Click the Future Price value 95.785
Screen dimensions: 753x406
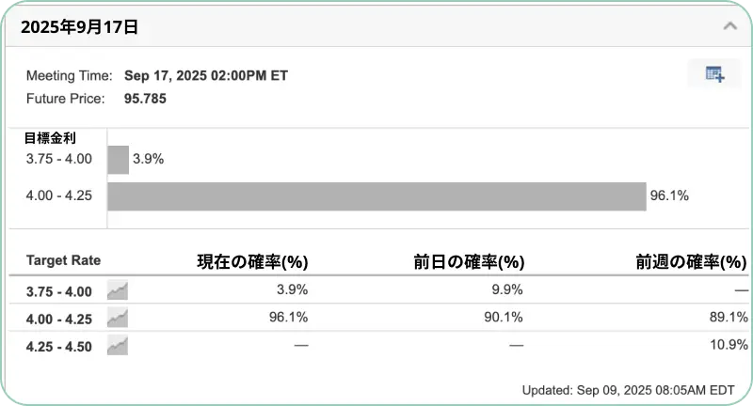pos(145,99)
